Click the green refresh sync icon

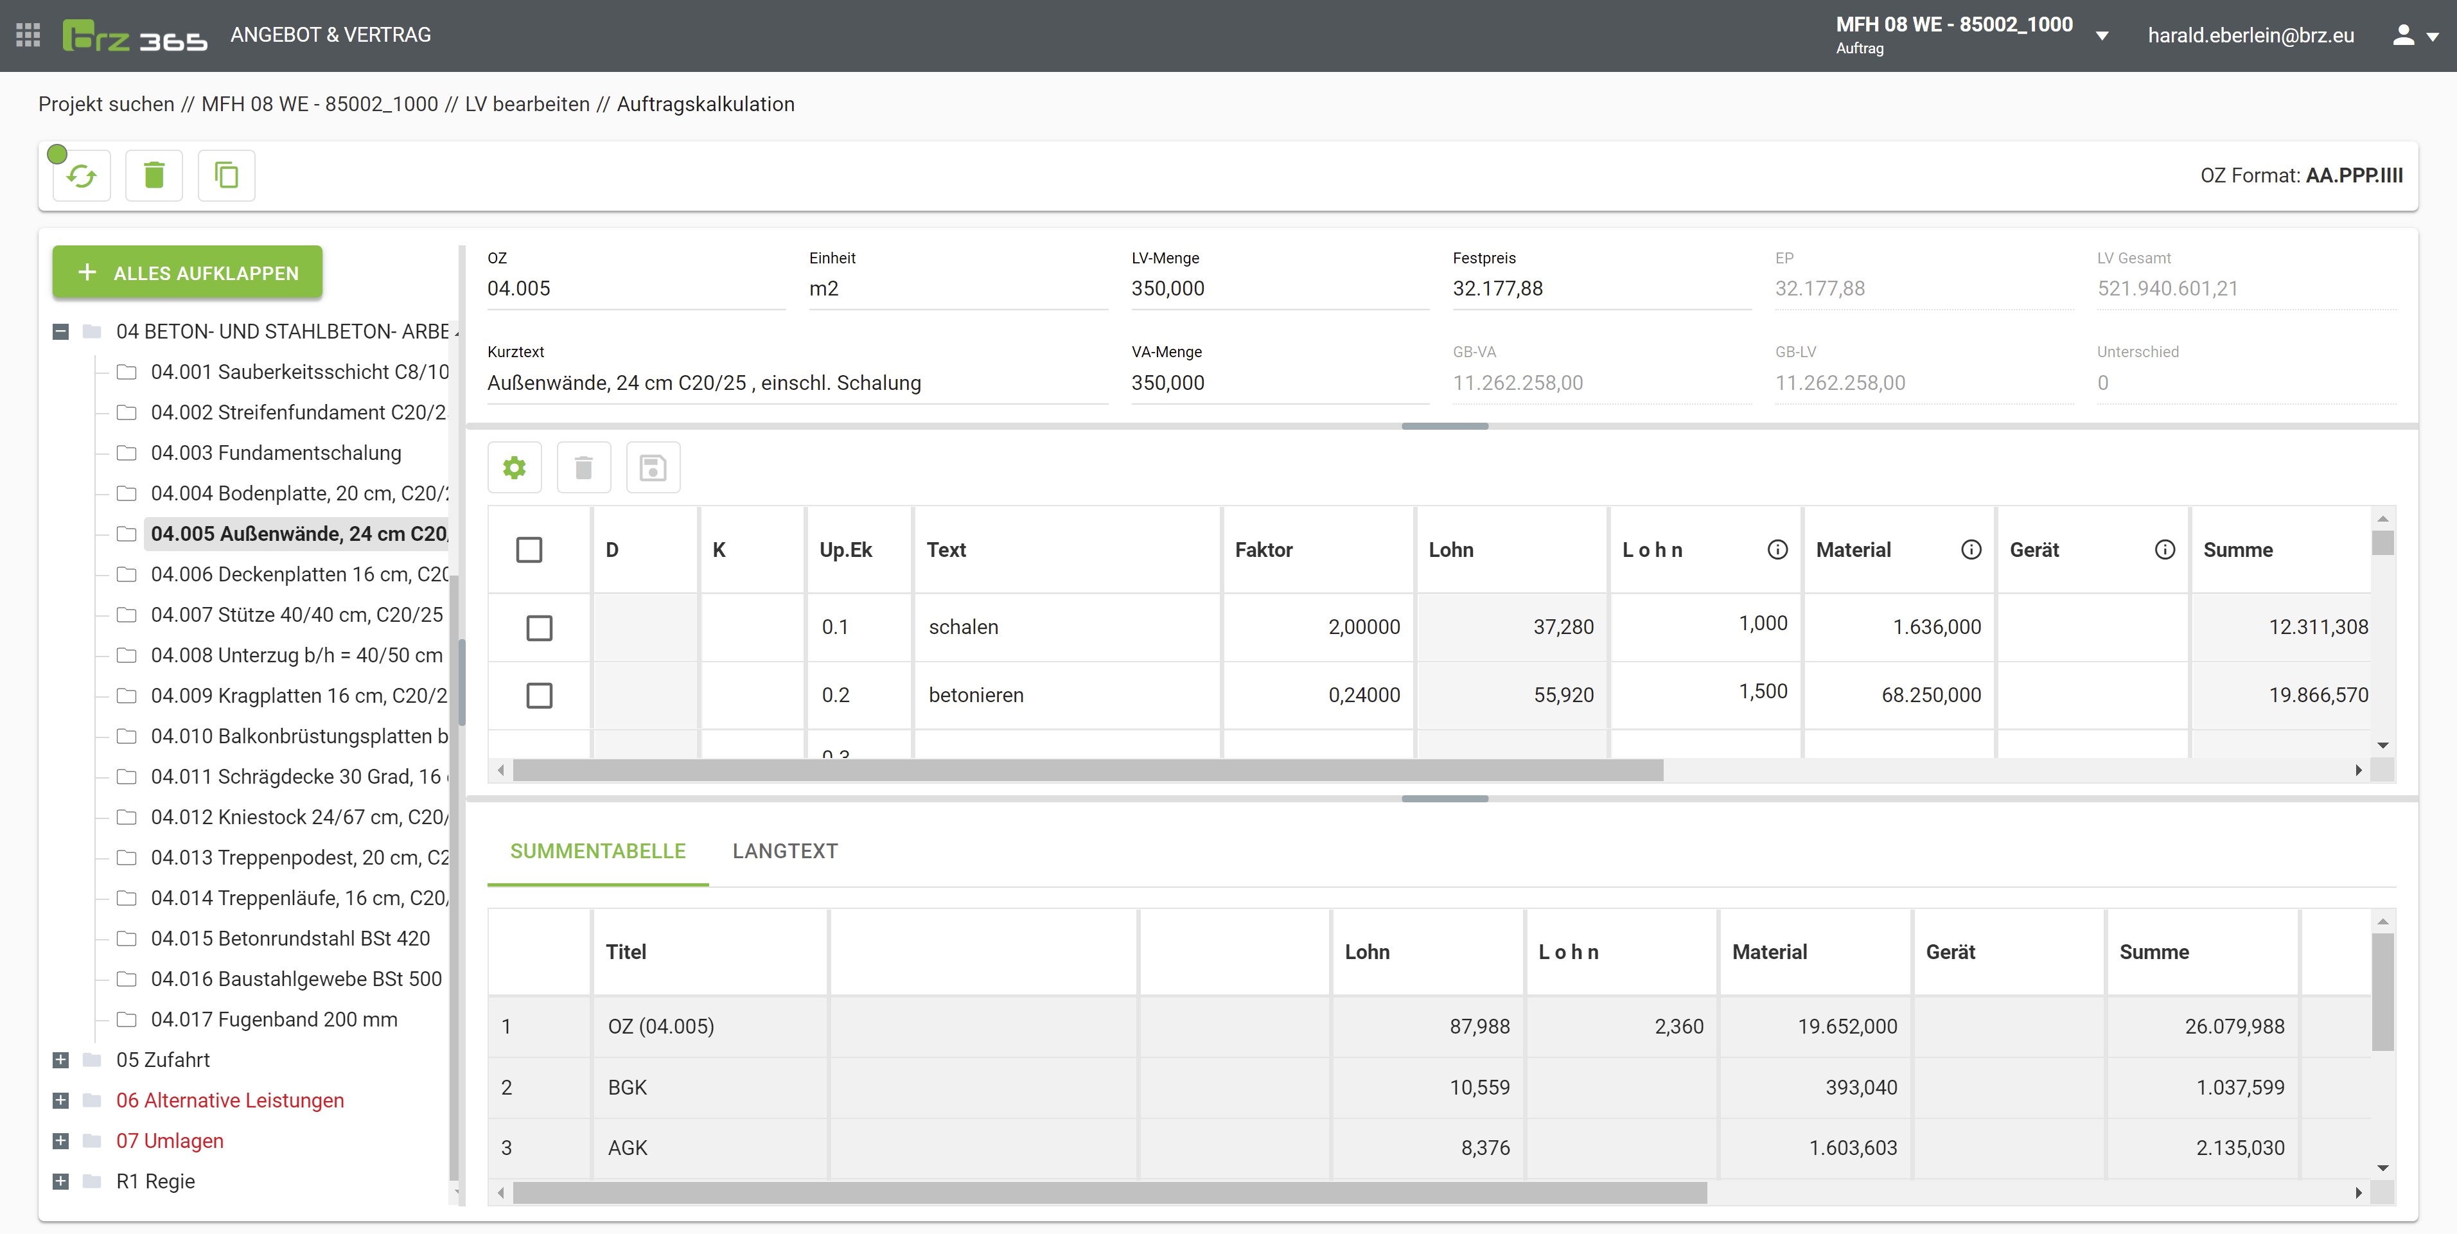click(82, 175)
